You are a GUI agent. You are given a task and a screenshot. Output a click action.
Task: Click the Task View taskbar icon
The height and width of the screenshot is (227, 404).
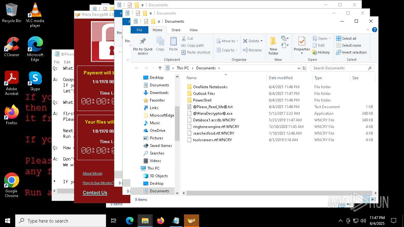point(114,221)
